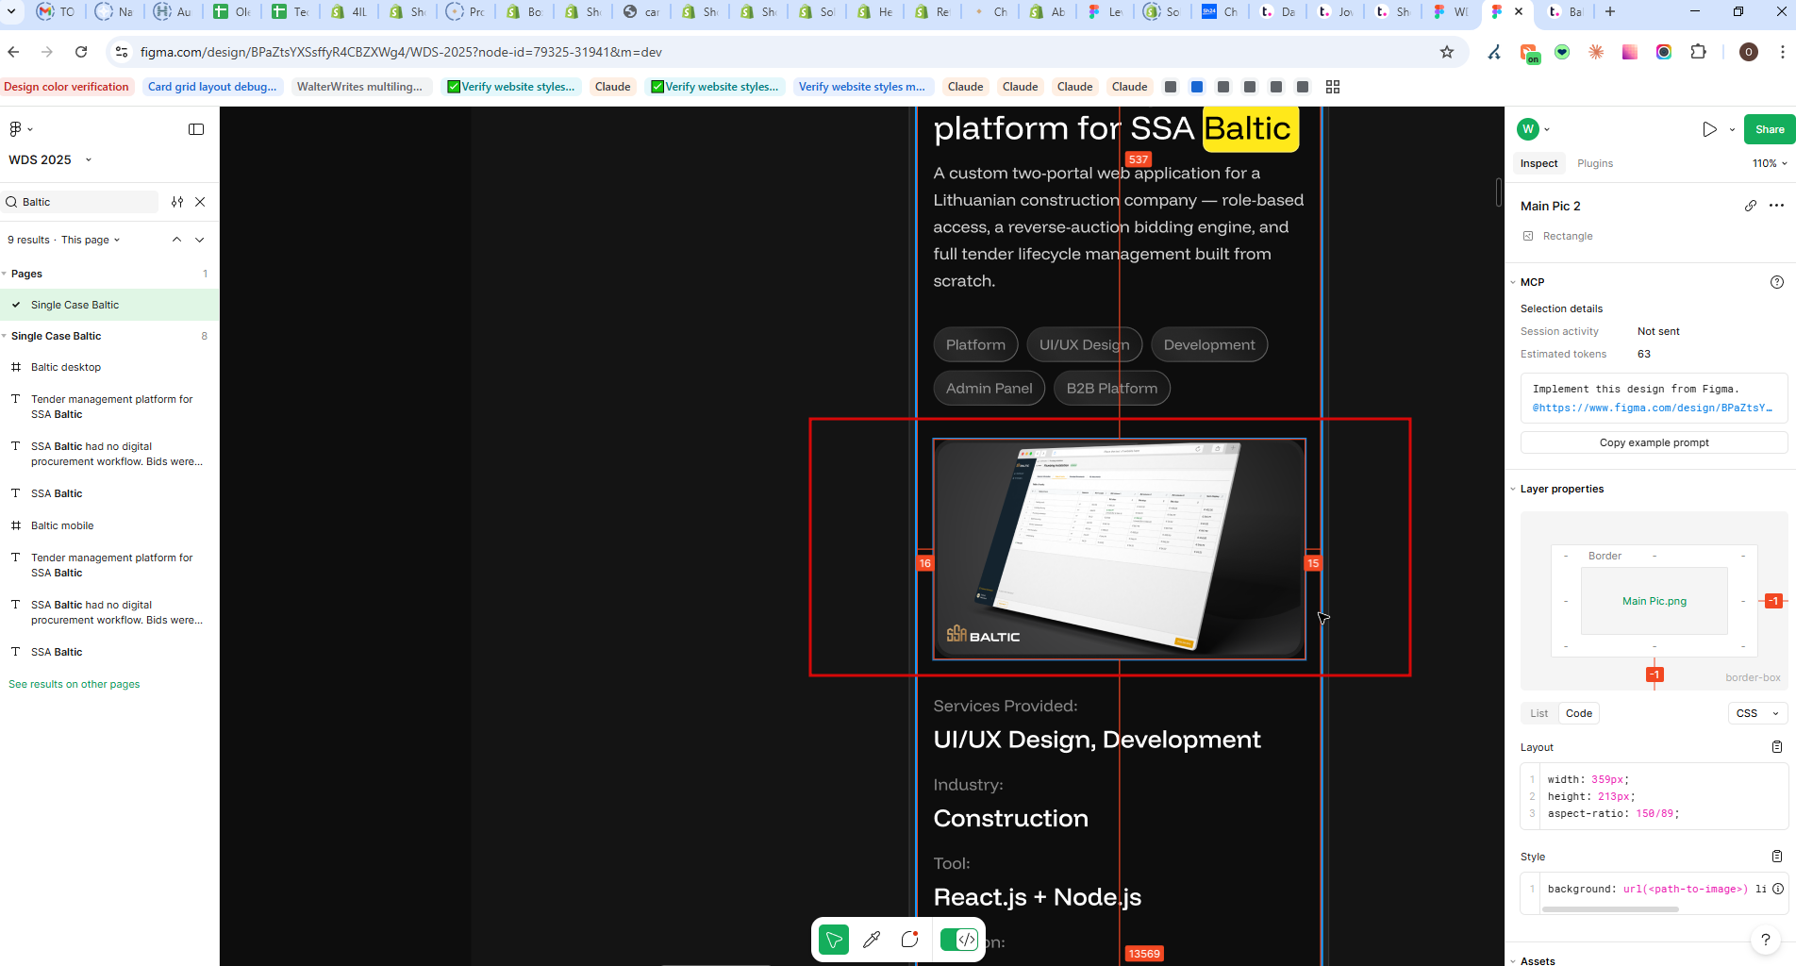This screenshot has width=1796, height=966.
Task: Click the Share button
Action: [x=1770, y=129]
